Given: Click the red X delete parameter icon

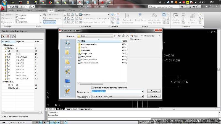Looking at the screenshot, I should coord(8,36).
